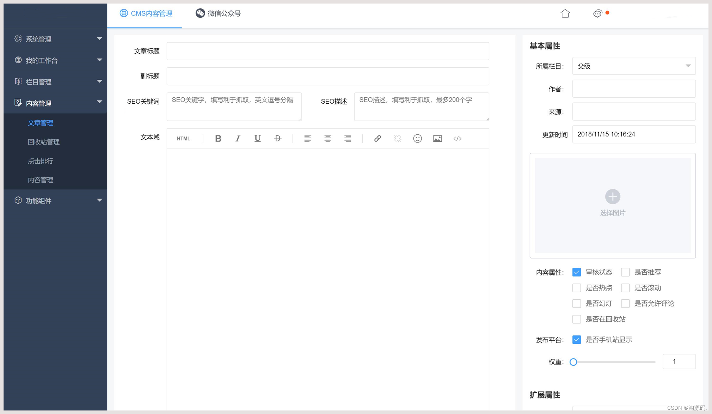This screenshot has height=414, width=712.
Task: Click the 文章标题 input field
Action: 327,51
